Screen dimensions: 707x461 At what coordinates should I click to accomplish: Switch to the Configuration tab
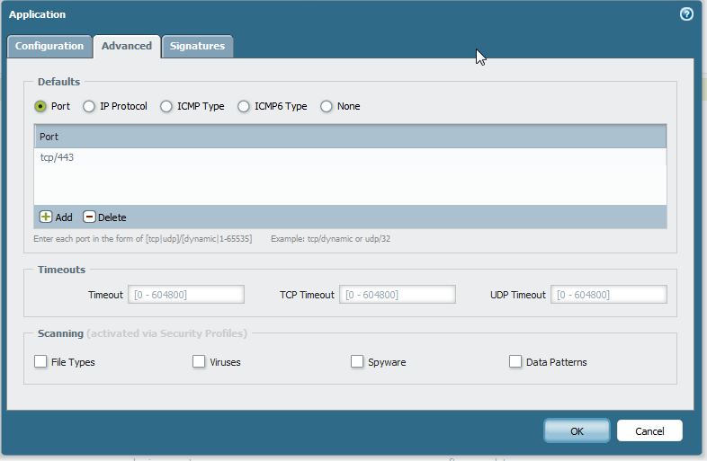click(x=49, y=46)
